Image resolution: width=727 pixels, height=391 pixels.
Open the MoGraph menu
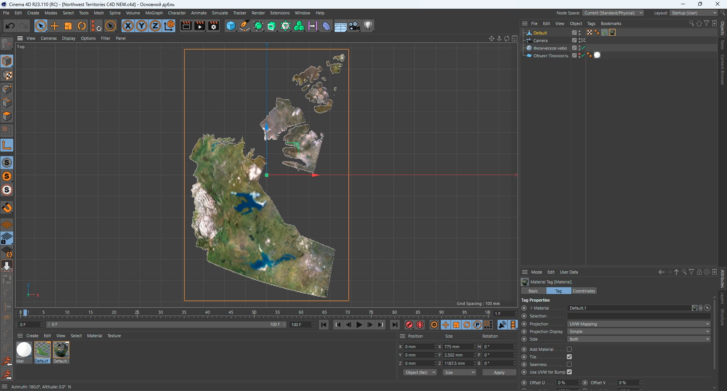tap(154, 13)
